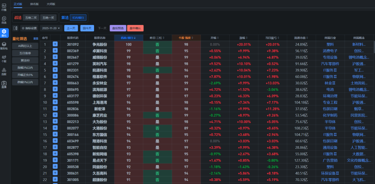Open the 2025-11-20 date dropdown
Screen dimensions: 375x184
51,28
